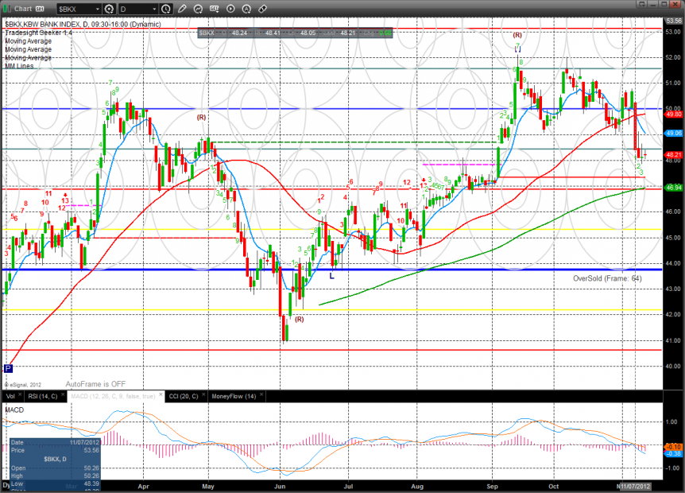Viewport: 685px width, 493px height.
Task: Click the eSignal, 2012 copyright text
Action: 23,385
